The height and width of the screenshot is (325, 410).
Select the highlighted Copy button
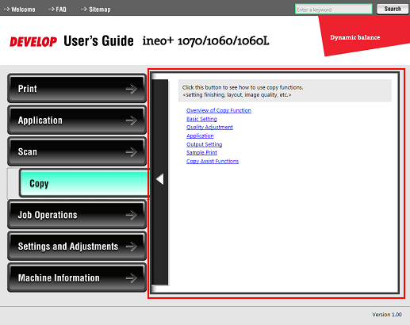point(84,183)
